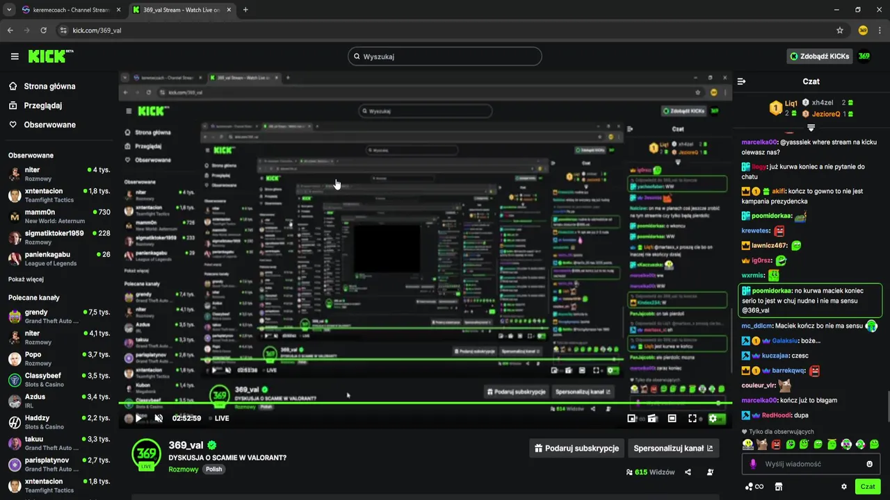
Task: Share the channel via the share icon
Action: point(688,472)
